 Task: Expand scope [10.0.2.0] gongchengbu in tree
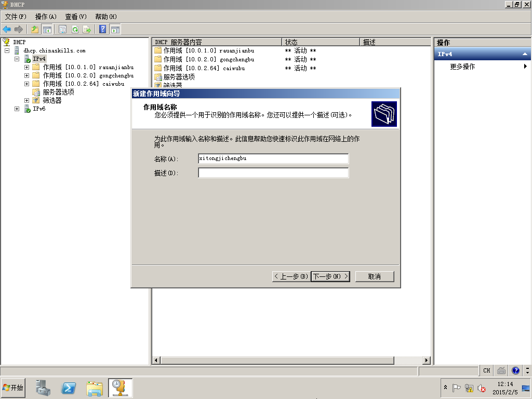[x=27, y=75]
